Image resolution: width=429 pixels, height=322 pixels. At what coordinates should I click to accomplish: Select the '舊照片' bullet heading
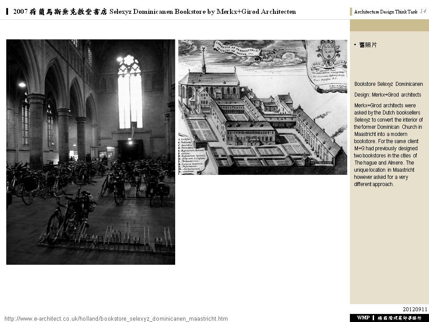click(368, 45)
